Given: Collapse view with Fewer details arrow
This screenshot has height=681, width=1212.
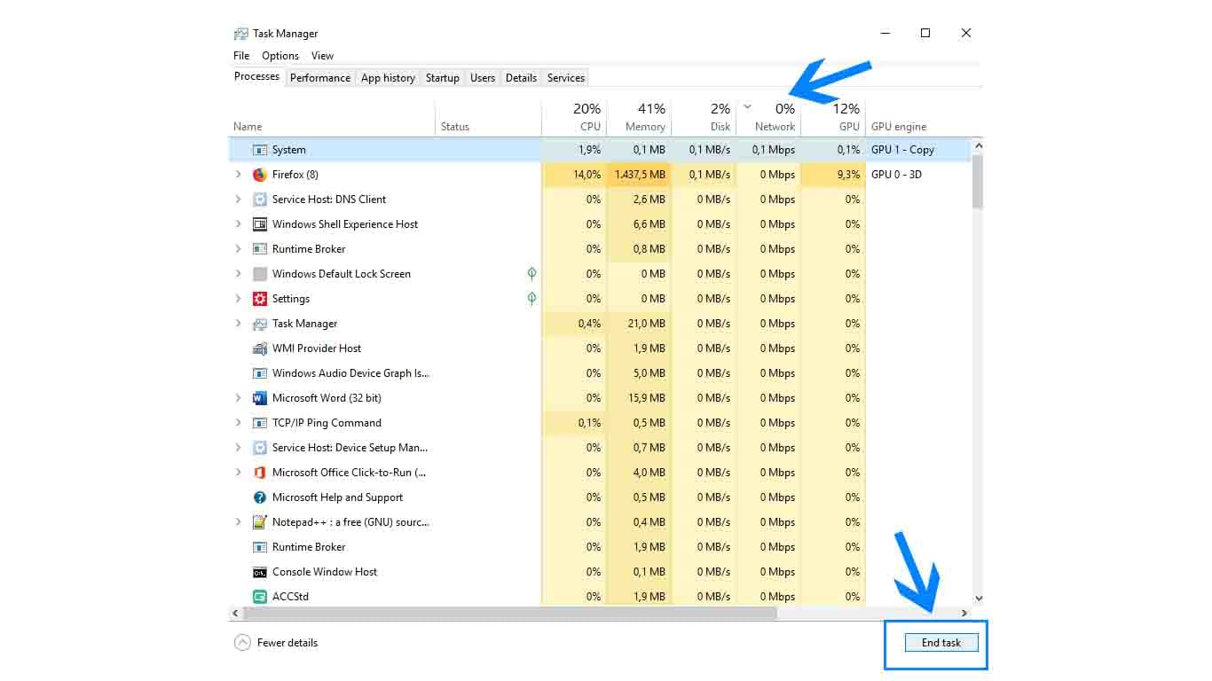Looking at the screenshot, I should coord(242,643).
